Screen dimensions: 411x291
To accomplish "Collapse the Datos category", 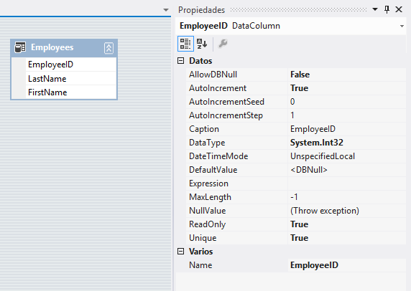I will 180,61.
